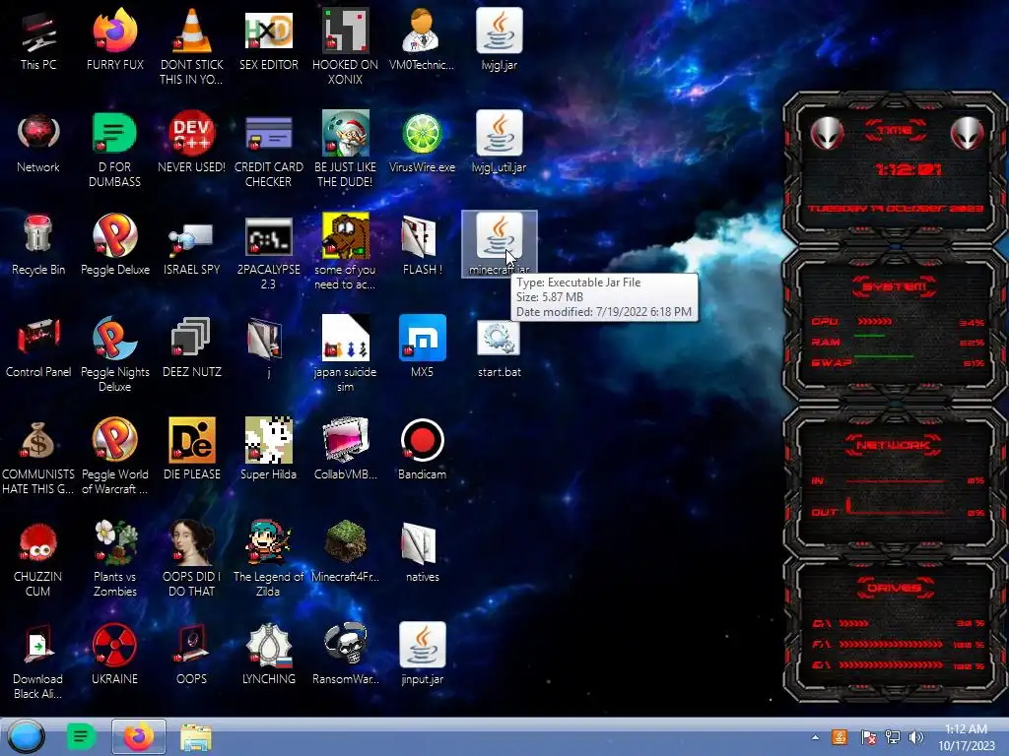Select the 2PACALYPSE 2.3 console icon
The width and height of the screenshot is (1009, 756).
[x=268, y=238]
